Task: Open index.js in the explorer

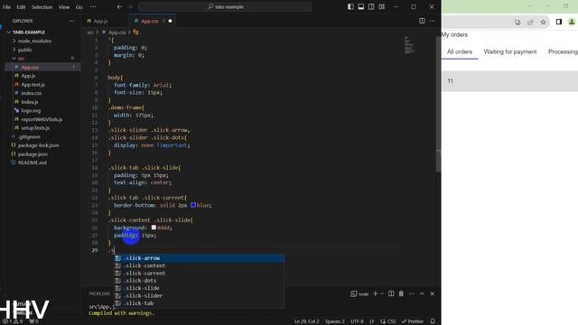Action: pyautogui.click(x=30, y=102)
